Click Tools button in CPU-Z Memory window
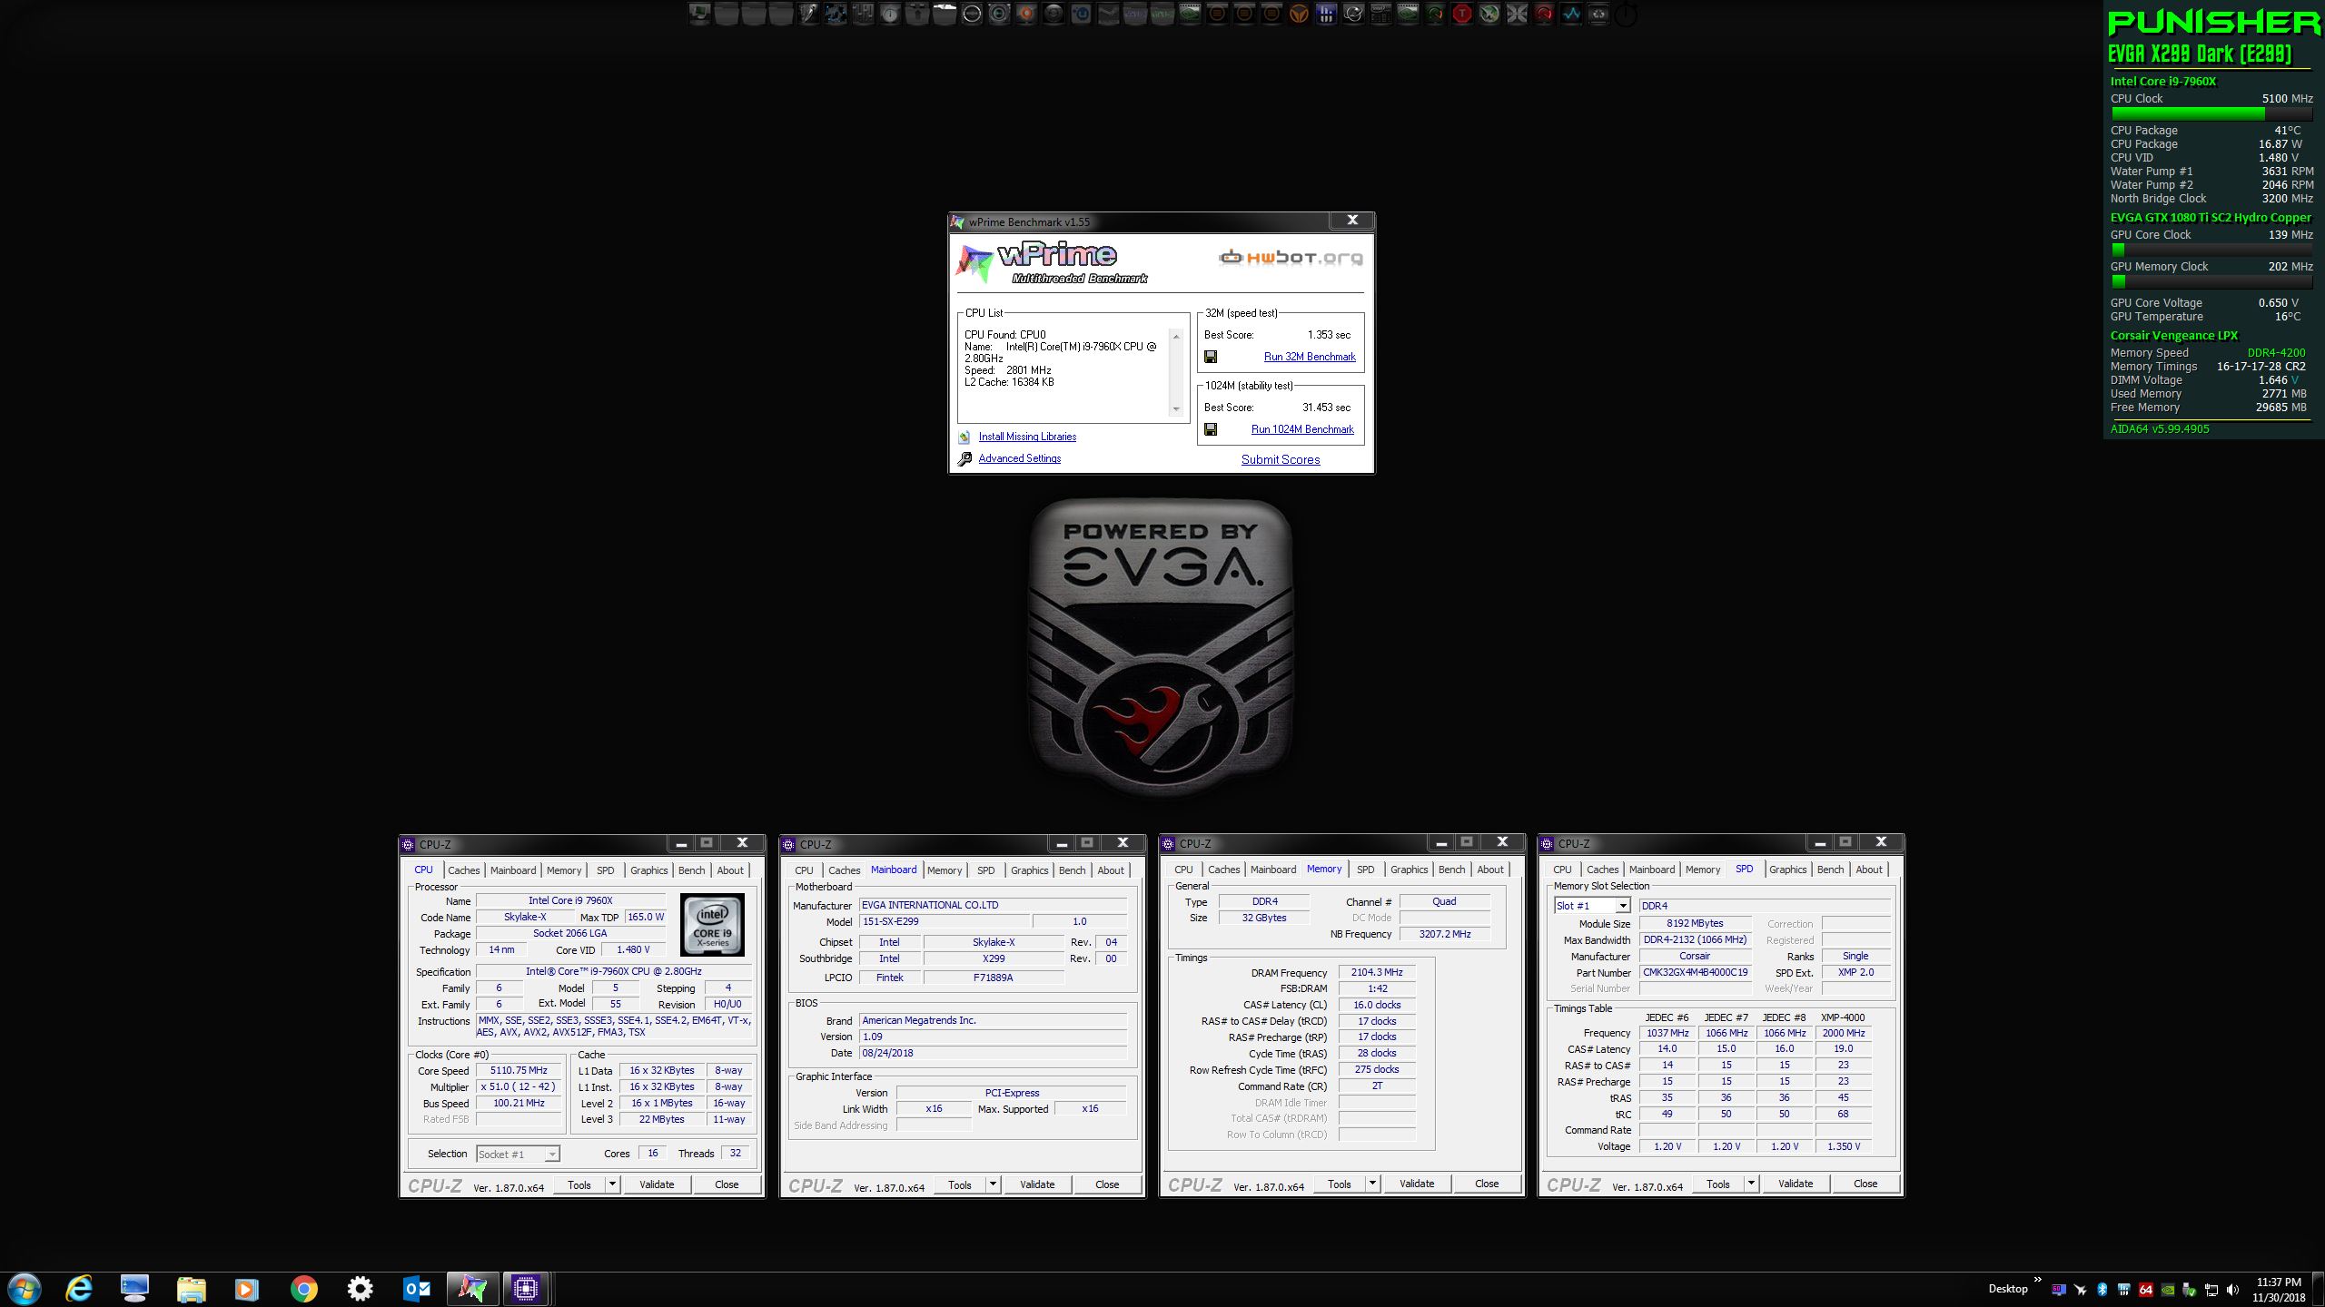2325x1307 pixels. coord(1340,1183)
